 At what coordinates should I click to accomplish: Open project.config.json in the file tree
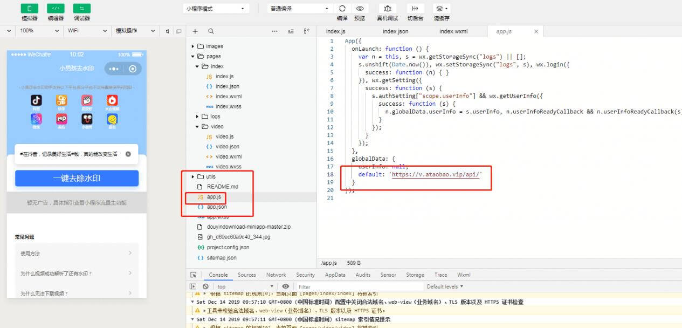click(228, 247)
